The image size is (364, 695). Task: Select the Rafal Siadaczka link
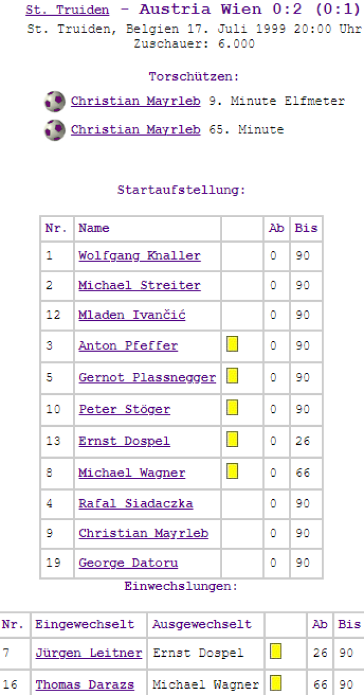pyautogui.click(x=135, y=504)
